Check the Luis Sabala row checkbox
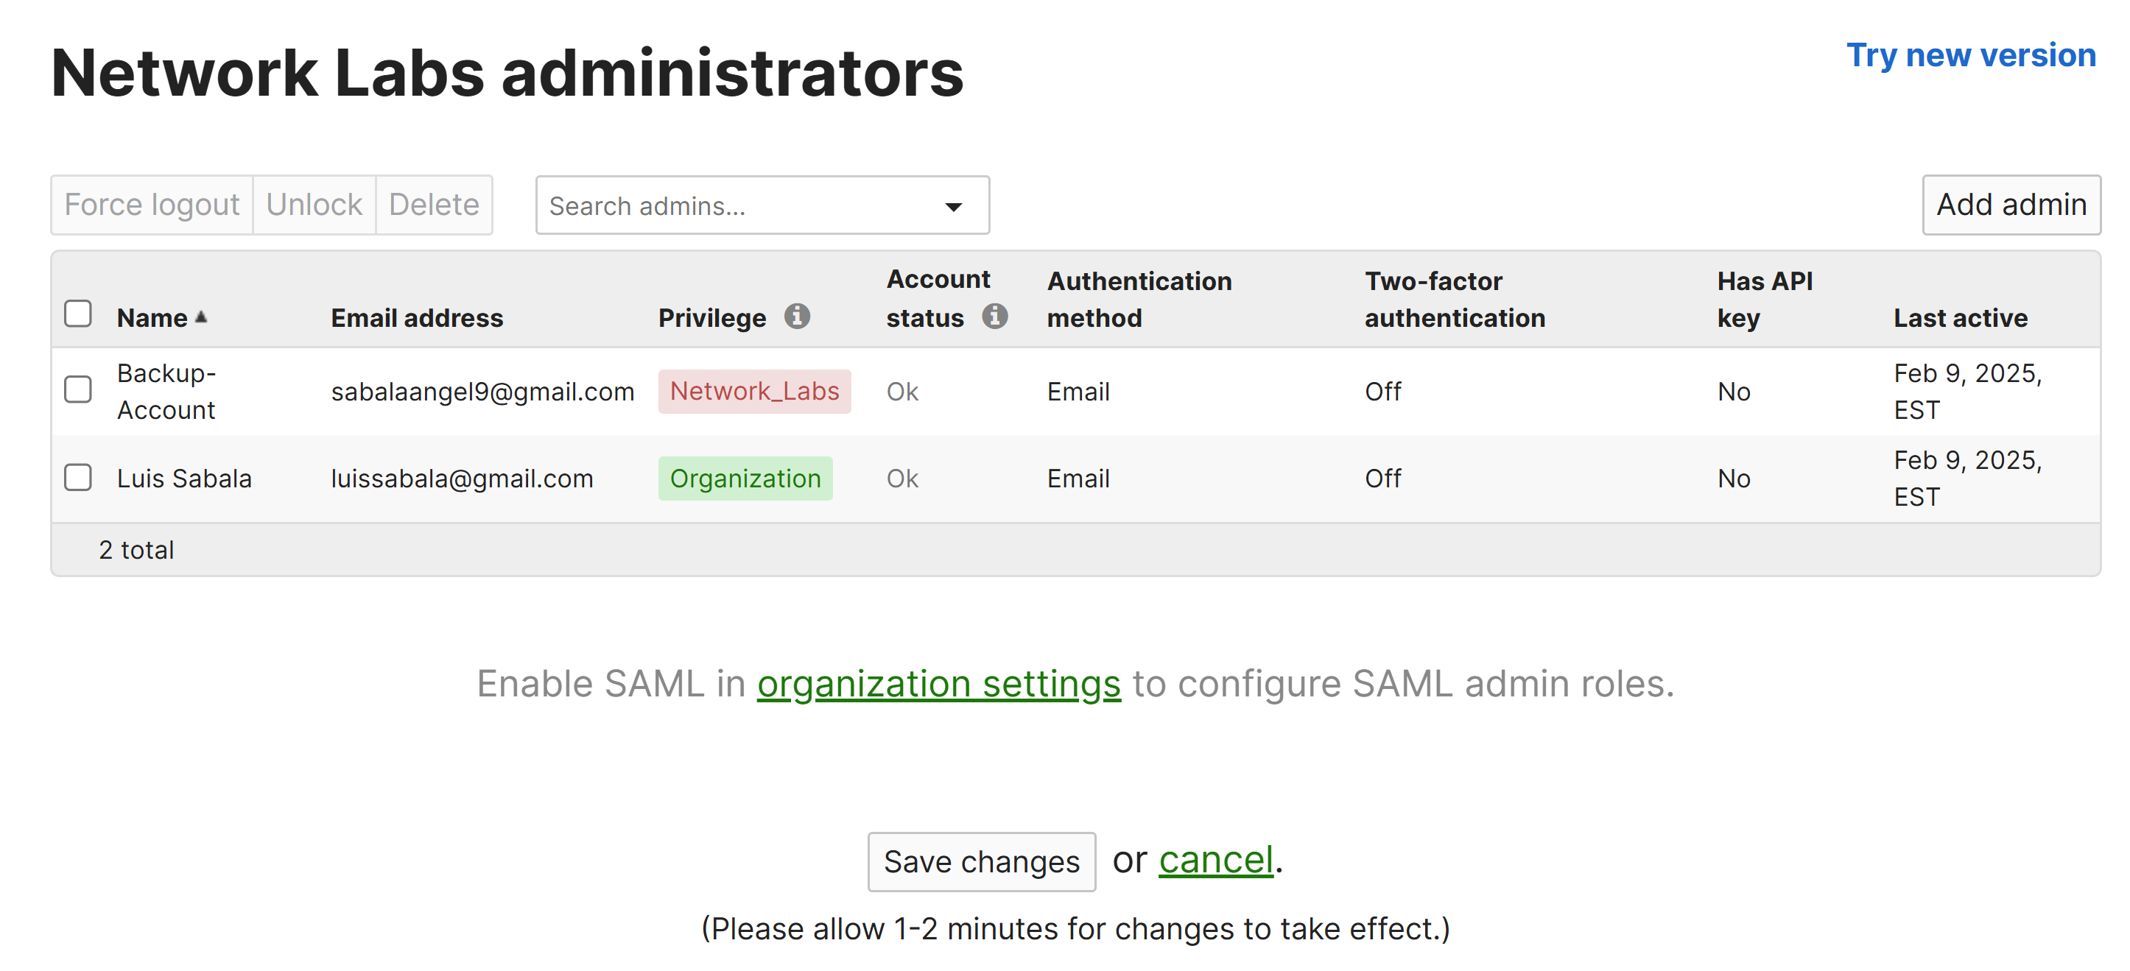Viewport: 2130px width, 971px height. pos(78,478)
